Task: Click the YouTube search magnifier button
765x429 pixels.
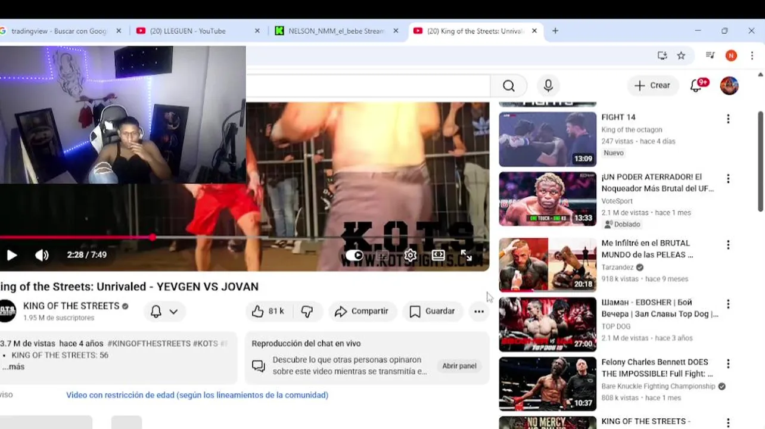Action: tap(508, 86)
